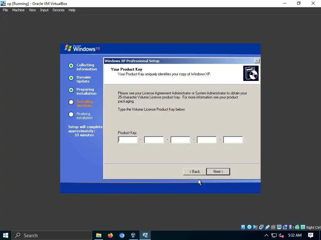This screenshot has height=240, width=321.
Task: Click the Collecting information step indicator
Action: (71, 66)
